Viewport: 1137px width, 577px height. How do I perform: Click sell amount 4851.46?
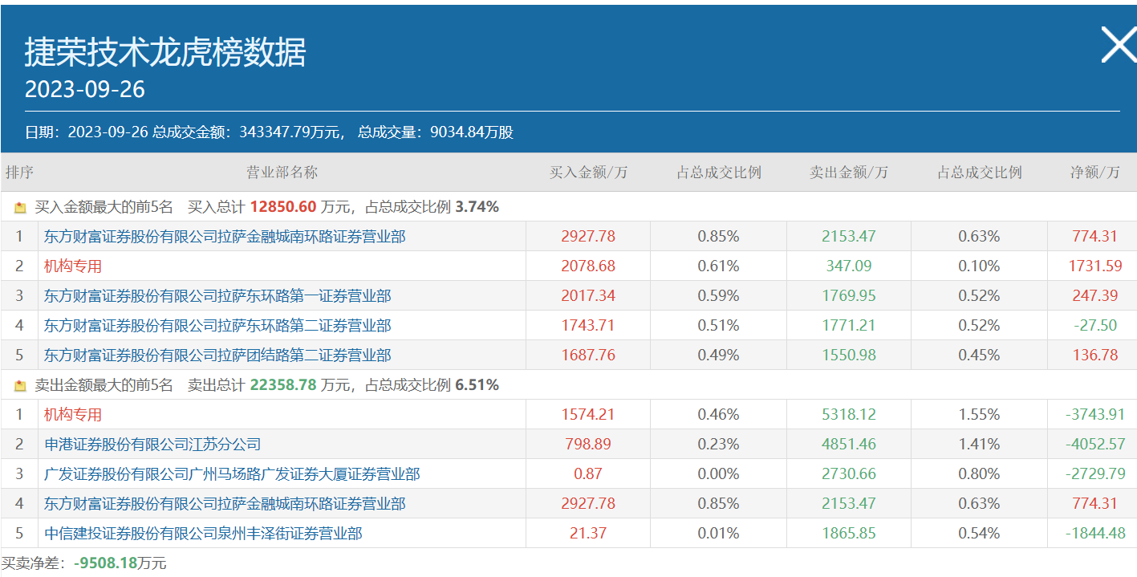(x=849, y=445)
